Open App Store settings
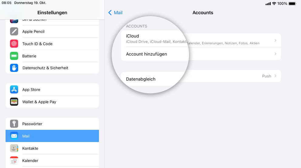301x168 pixels. pyautogui.click(x=52, y=89)
